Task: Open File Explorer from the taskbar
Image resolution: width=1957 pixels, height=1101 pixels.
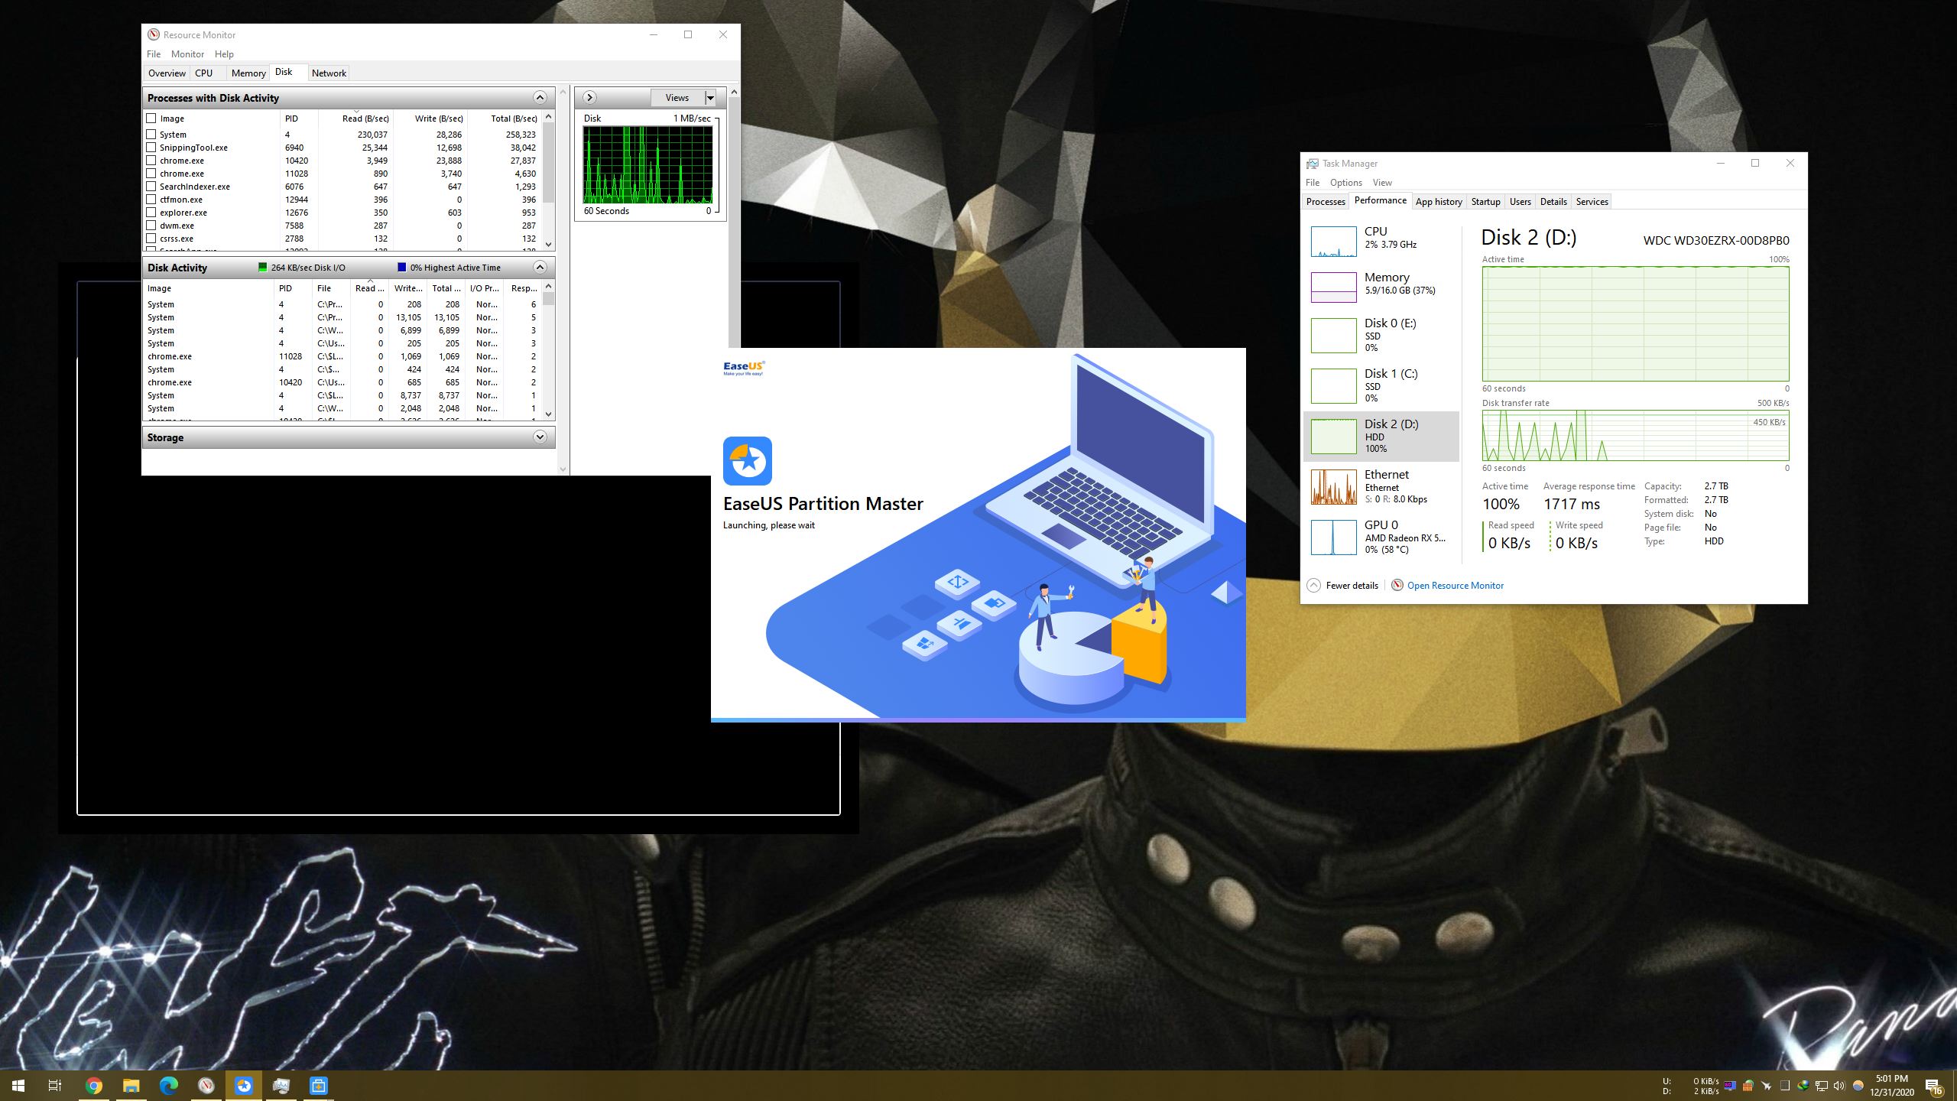Action: tap(131, 1085)
